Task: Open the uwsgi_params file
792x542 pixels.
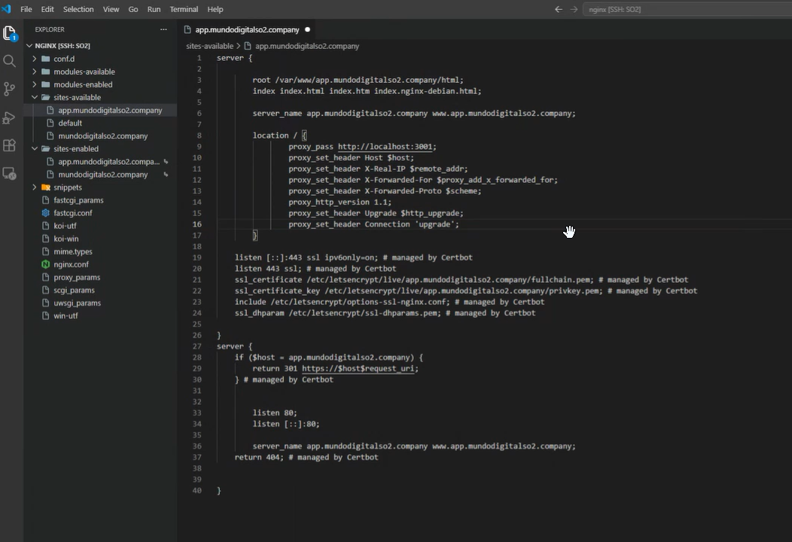Action: coord(101,303)
